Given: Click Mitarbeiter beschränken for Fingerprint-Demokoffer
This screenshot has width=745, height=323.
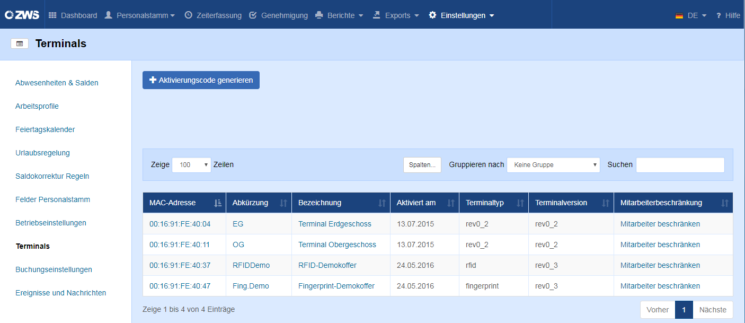Looking at the screenshot, I should 660,286.
